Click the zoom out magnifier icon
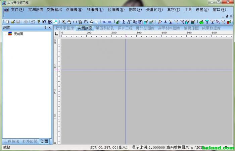The width and height of the screenshot is (235, 151). (x=69, y=22)
